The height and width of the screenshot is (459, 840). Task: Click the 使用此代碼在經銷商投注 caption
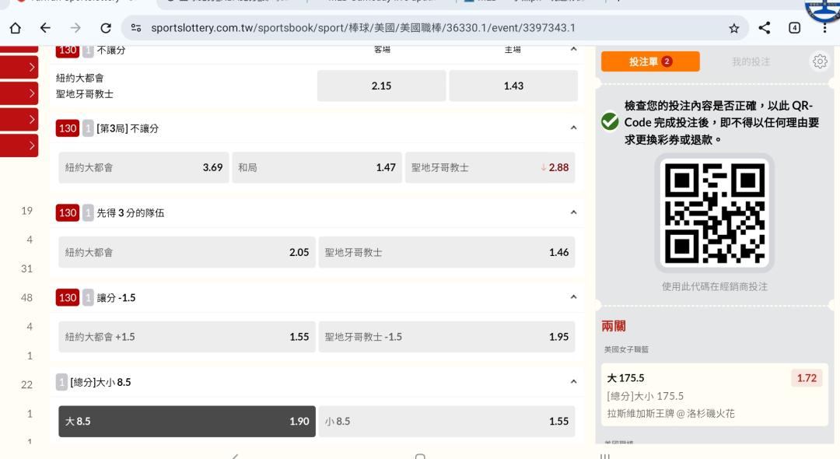click(x=715, y=286)
